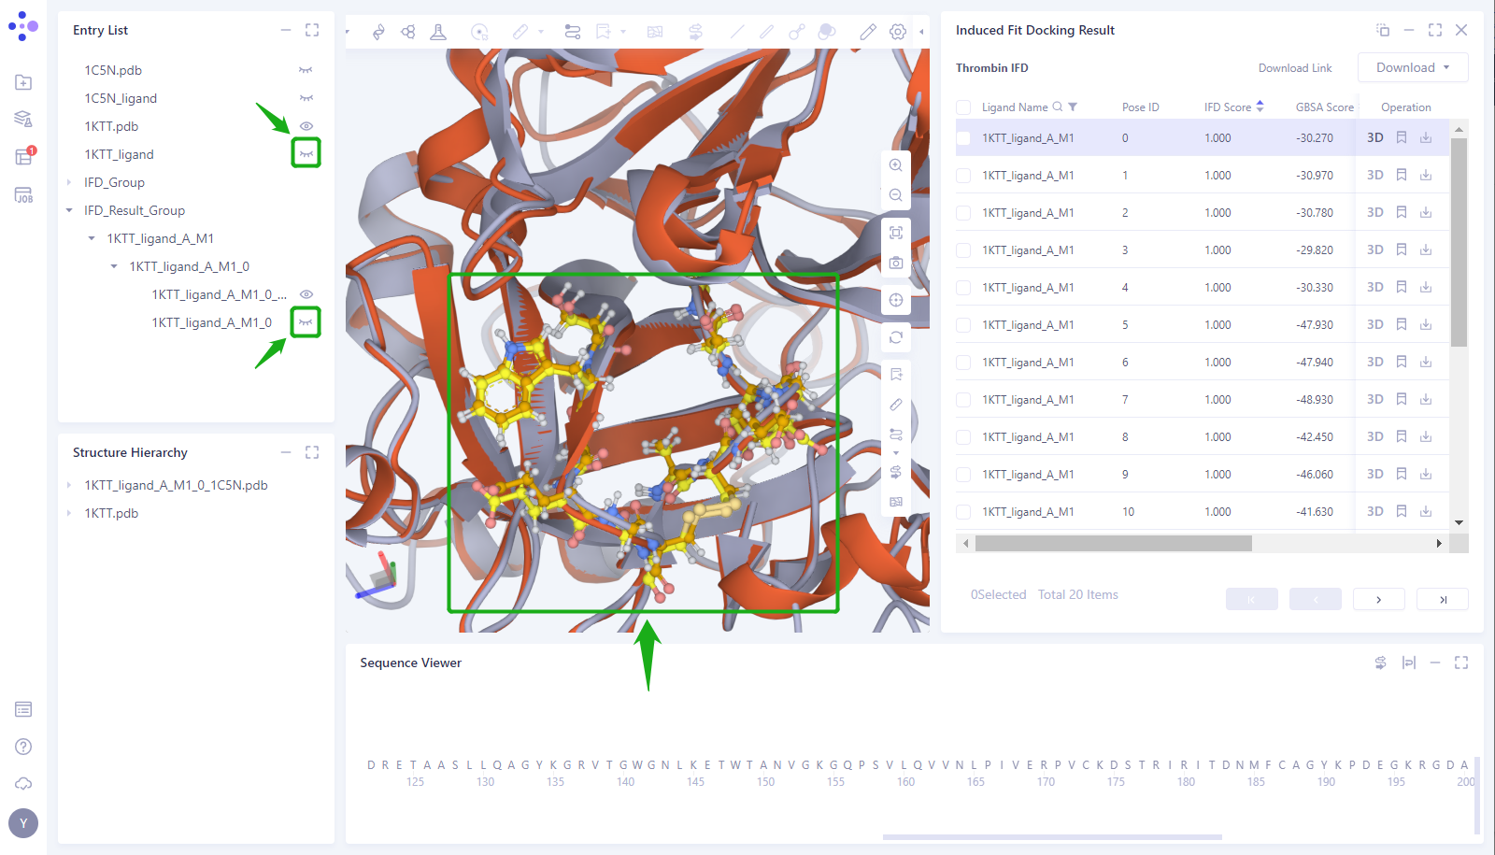Open viewer settings with the gear icon

[x=897, y=31]
